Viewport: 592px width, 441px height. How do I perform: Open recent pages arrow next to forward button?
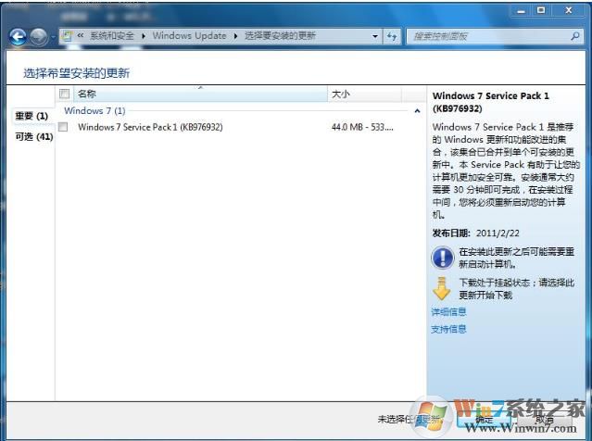(x=53, y=37)
